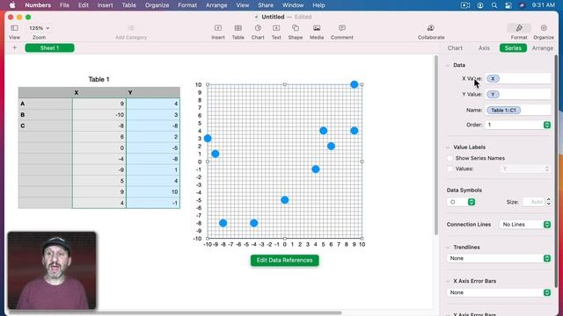Open Control Center in menu bar
Viewport: 563px width, 316px height.
[x=508, y=5]
